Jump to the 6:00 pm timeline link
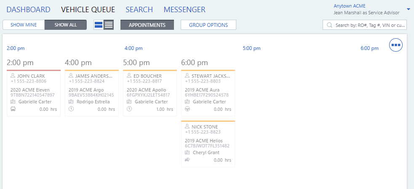The image size is (414, 189). coord(369,48)
